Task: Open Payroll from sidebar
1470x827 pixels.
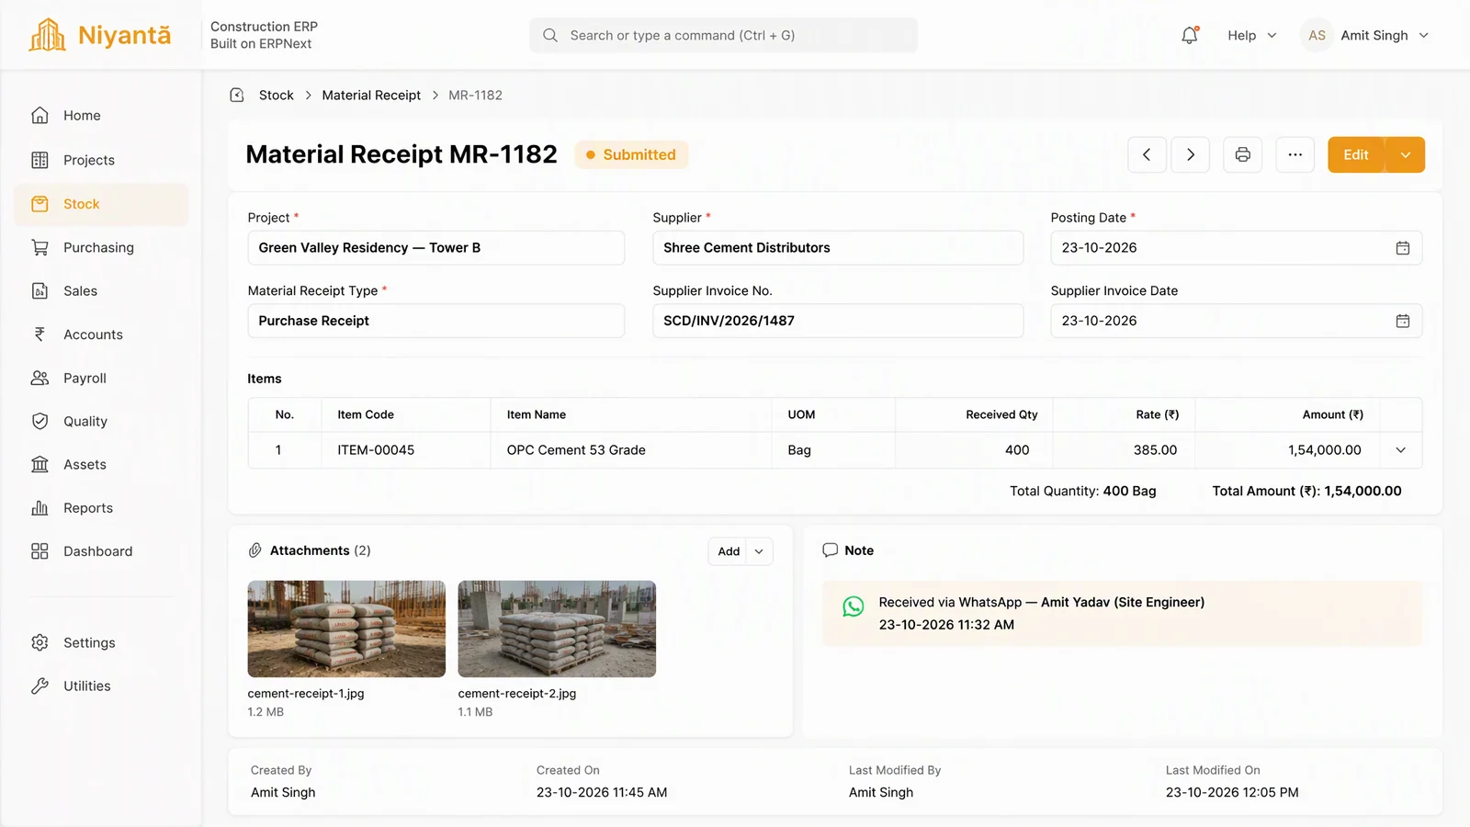Action: 101,378
